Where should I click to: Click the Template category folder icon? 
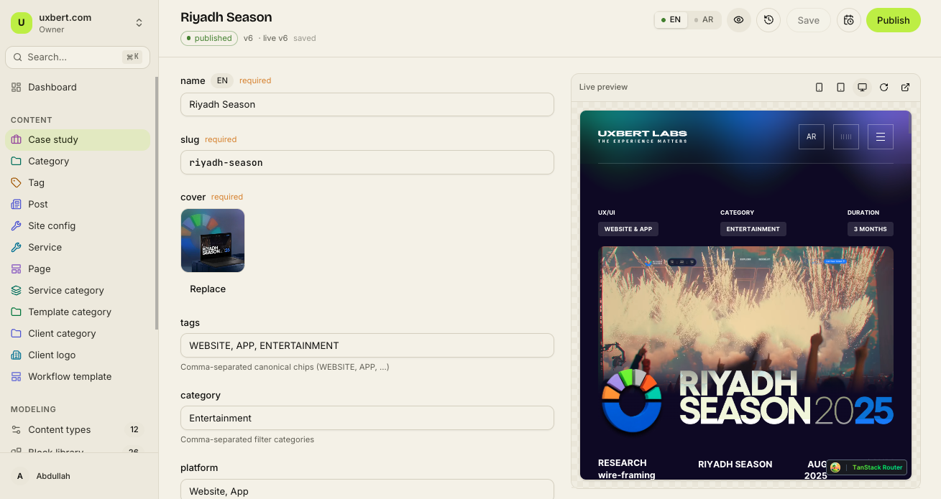(x=17, y=312)
